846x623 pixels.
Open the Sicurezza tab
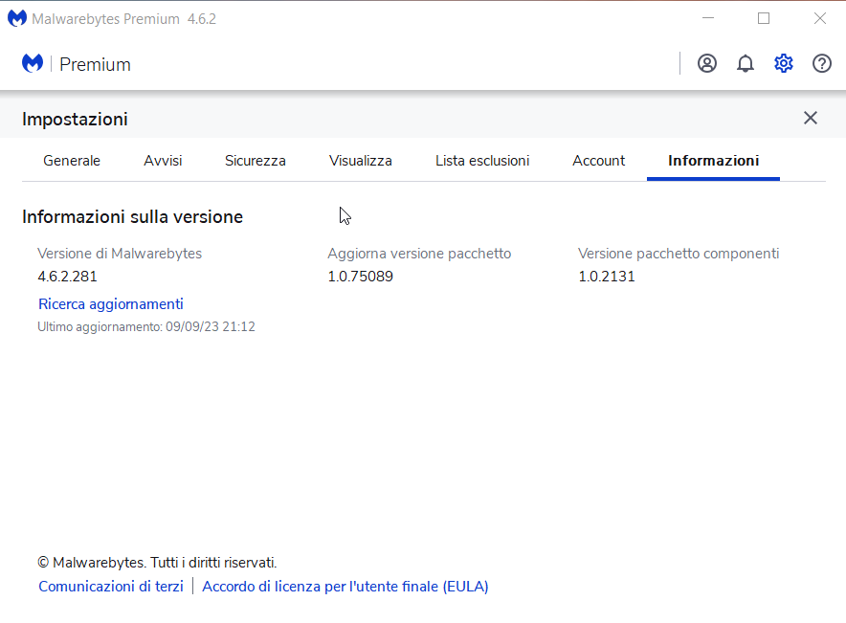tap(256, 161)
